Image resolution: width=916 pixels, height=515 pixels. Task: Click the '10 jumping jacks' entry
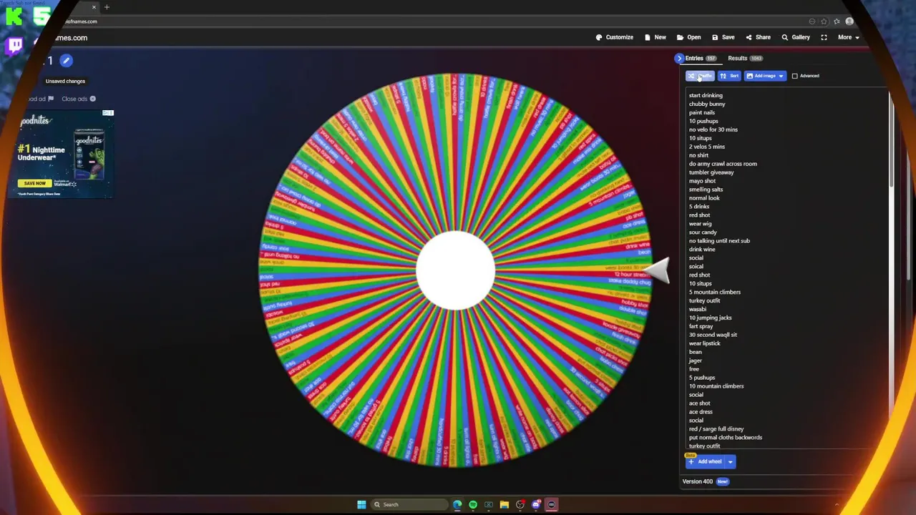point(710,318)
